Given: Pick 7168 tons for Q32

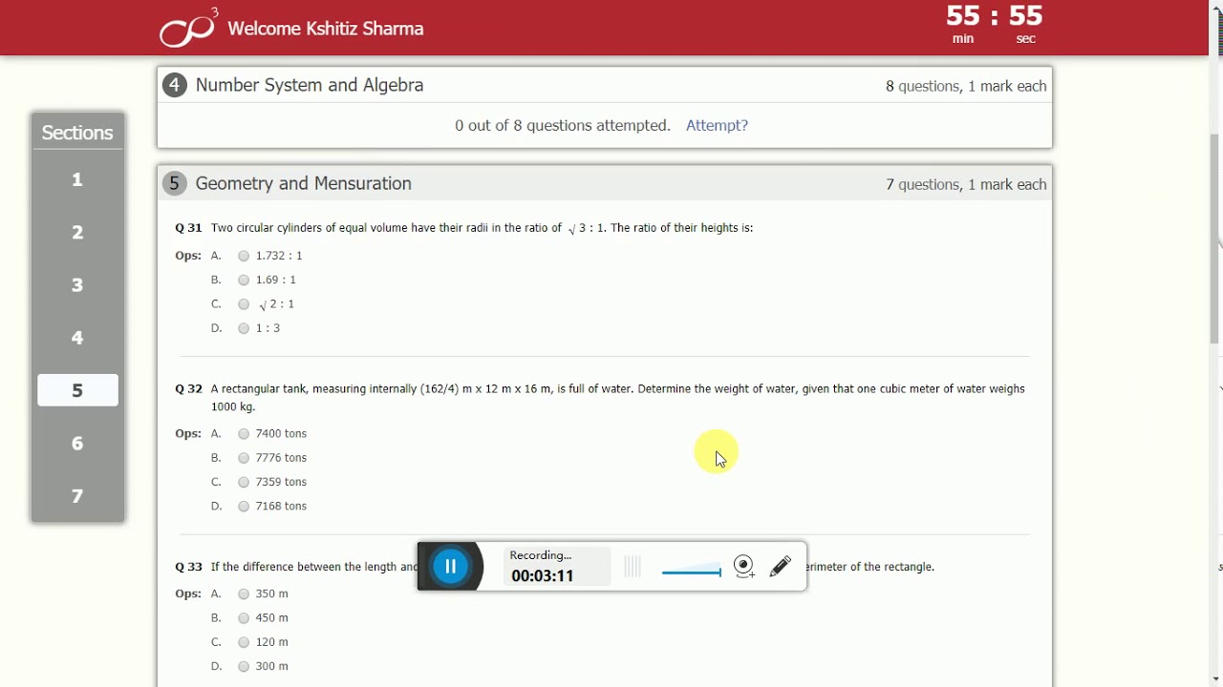Looking at the screenshot, I should point(244,507).
